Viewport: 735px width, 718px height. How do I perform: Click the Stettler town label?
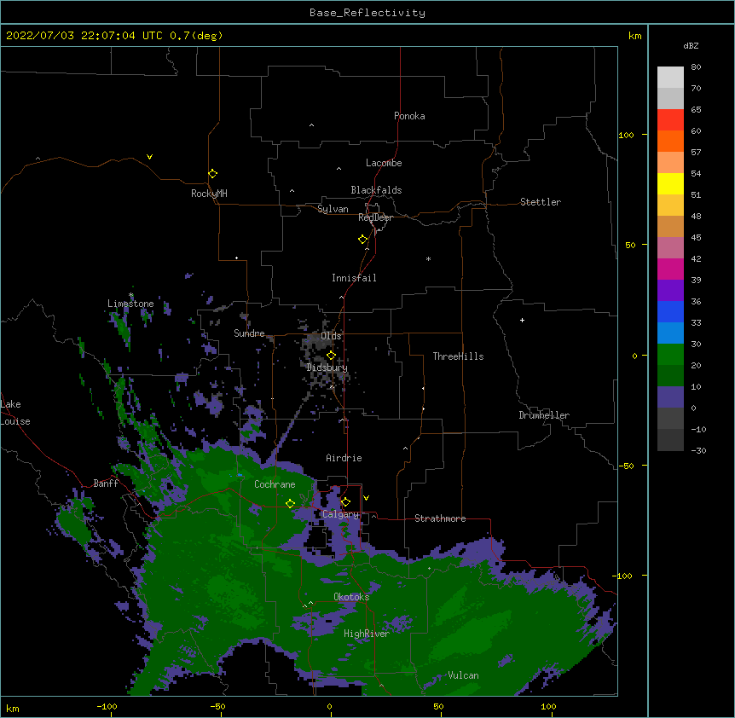tap(540, 202)
